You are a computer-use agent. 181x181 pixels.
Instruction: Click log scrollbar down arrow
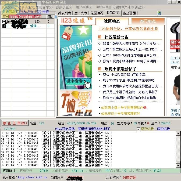point(178,166)
